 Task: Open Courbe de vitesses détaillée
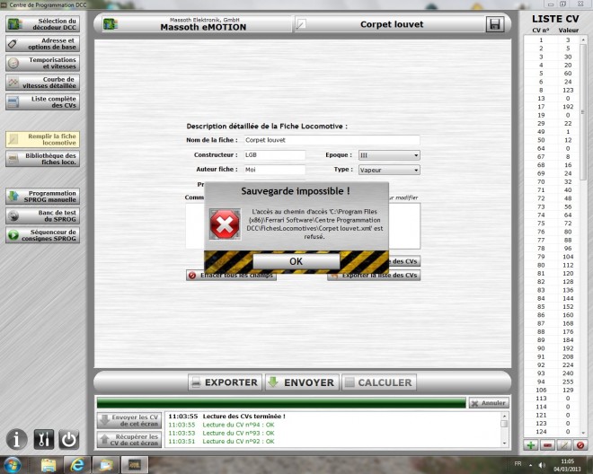(43, 83)
